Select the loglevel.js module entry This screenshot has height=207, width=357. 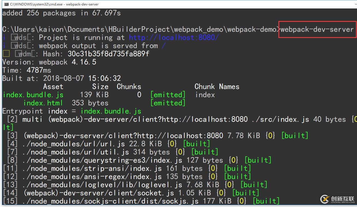[x=96, y=185]
